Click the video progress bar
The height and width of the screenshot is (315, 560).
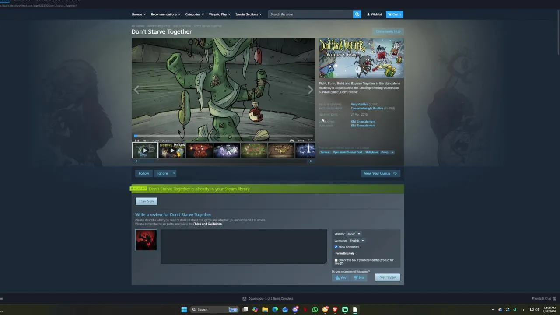(224, 136)
